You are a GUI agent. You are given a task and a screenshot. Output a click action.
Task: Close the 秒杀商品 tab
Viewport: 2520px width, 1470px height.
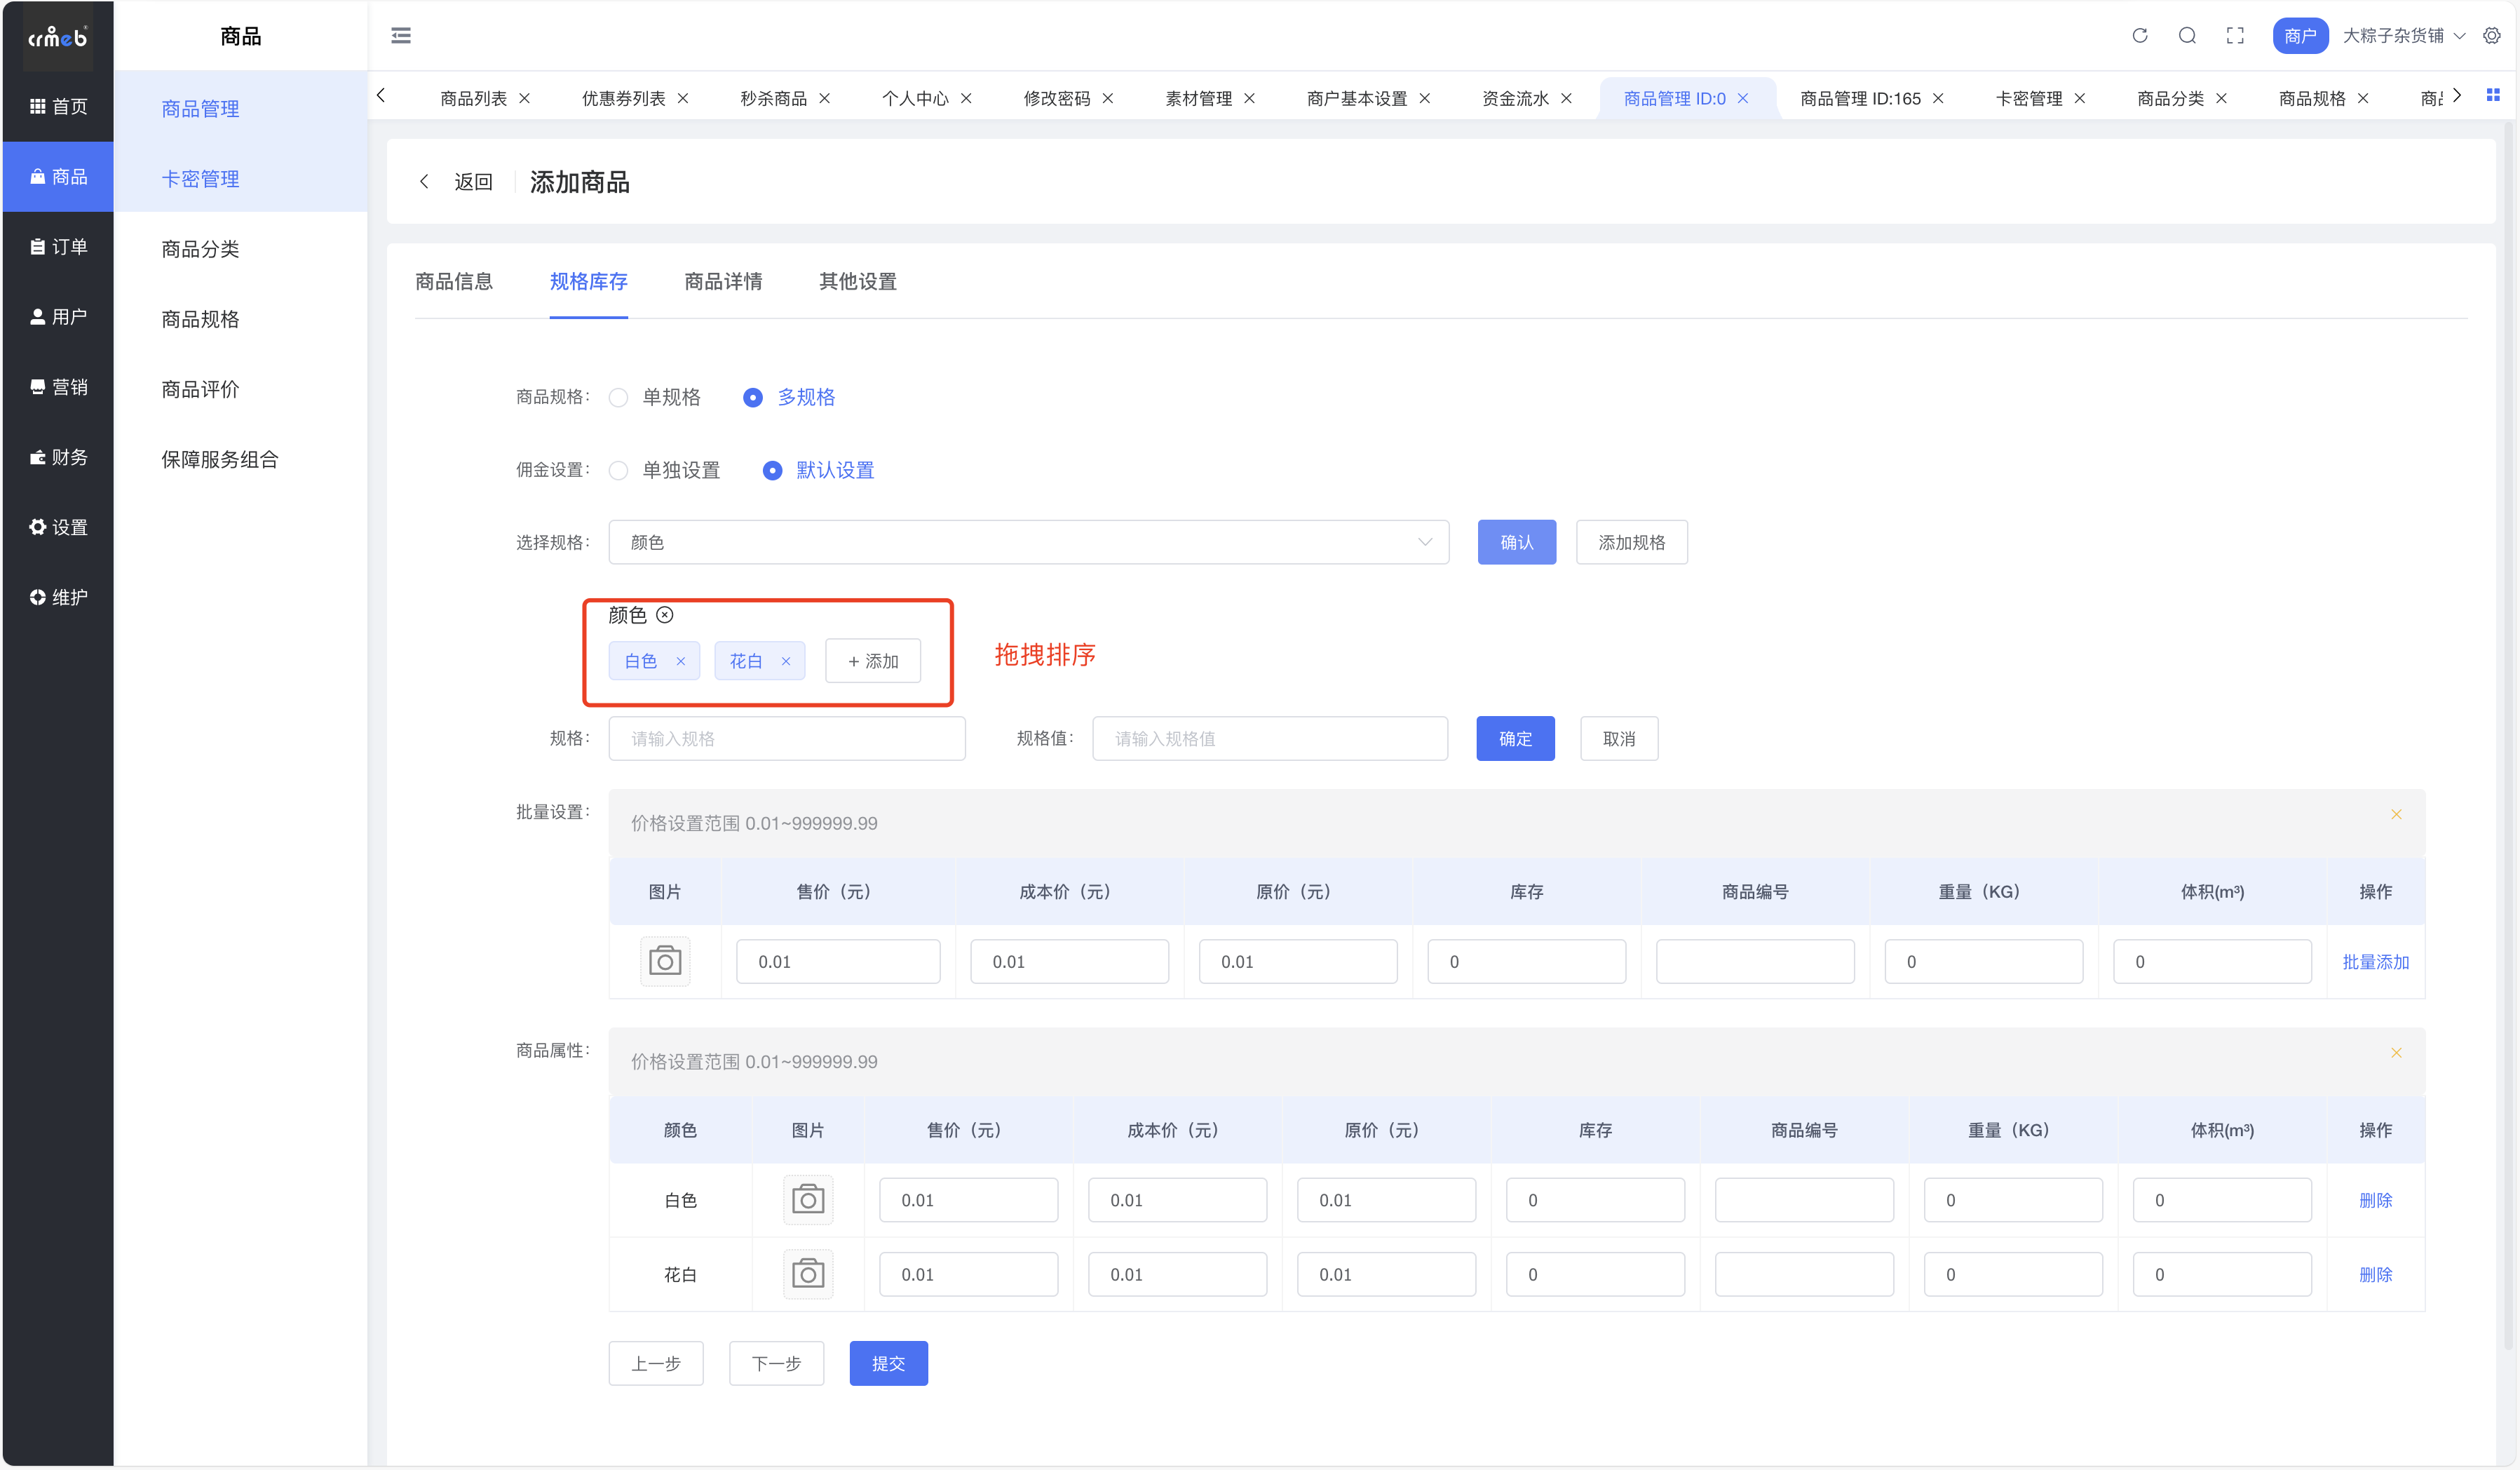[x=825, y=98]
